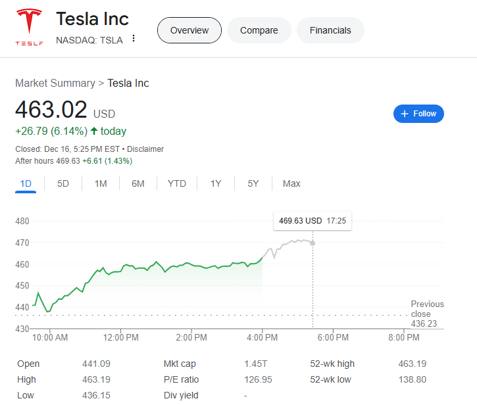
Task: Show the 6M chart range
Action: click(x=138, y=183)
